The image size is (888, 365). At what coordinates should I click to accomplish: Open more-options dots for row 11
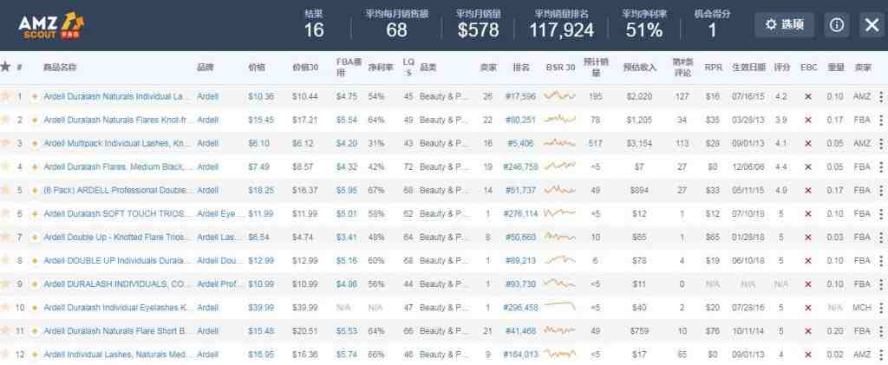pos(881,331)
